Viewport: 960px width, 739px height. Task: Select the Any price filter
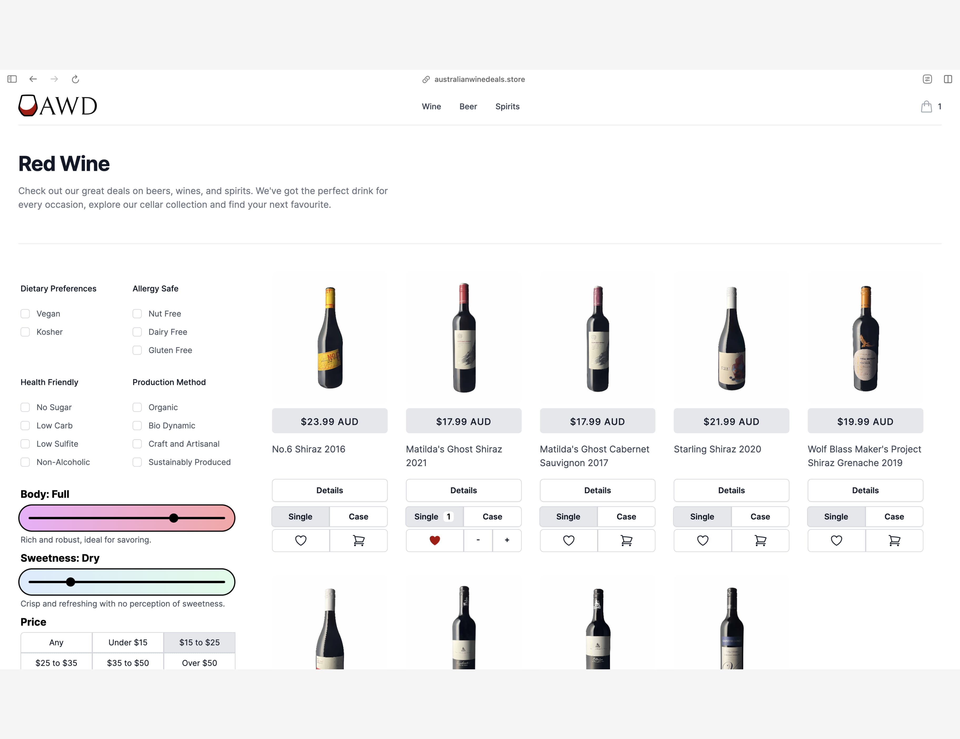click(56, 643)
